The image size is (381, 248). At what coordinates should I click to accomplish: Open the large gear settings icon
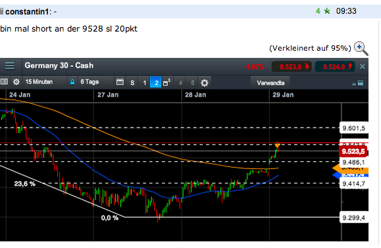point(205,83)
